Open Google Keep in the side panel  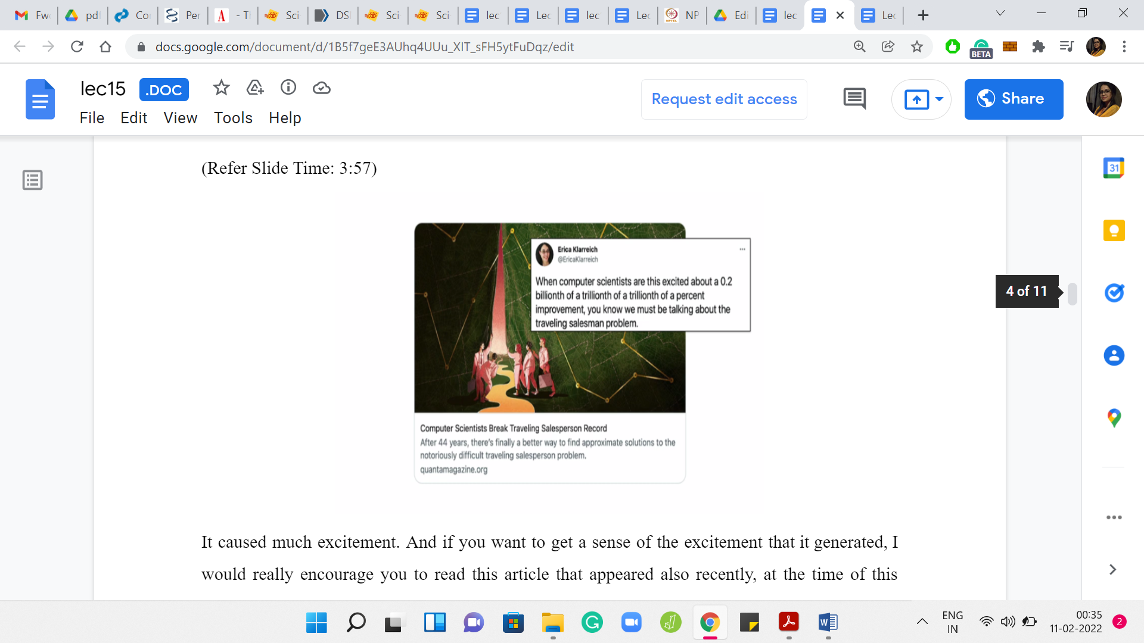(x=1114, y=230)
